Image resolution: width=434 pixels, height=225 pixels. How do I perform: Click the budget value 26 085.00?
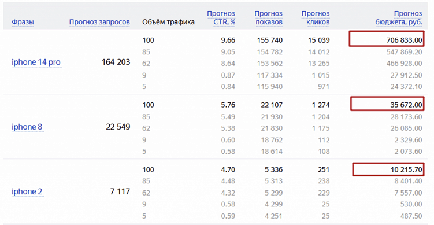pos(406,128)
